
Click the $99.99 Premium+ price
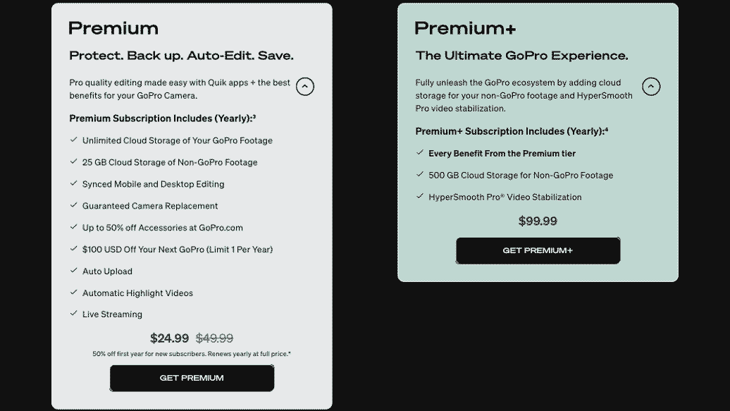tap(538, 221)
